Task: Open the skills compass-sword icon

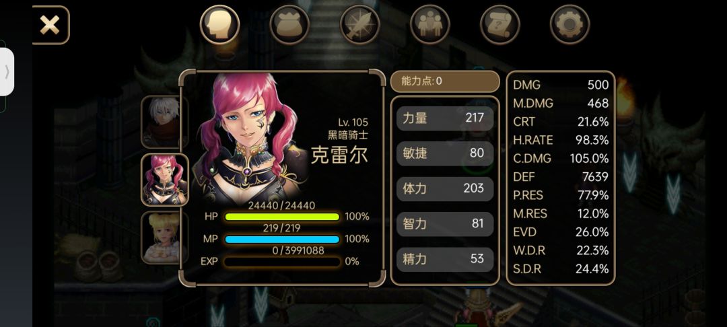Action: pyautogui.click(x=359, y=24)
